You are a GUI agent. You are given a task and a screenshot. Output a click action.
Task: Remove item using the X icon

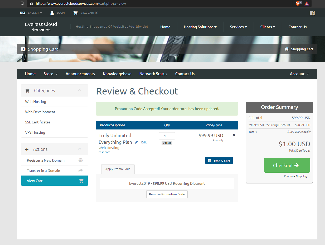pyautogui.click(x=234, y=135)
